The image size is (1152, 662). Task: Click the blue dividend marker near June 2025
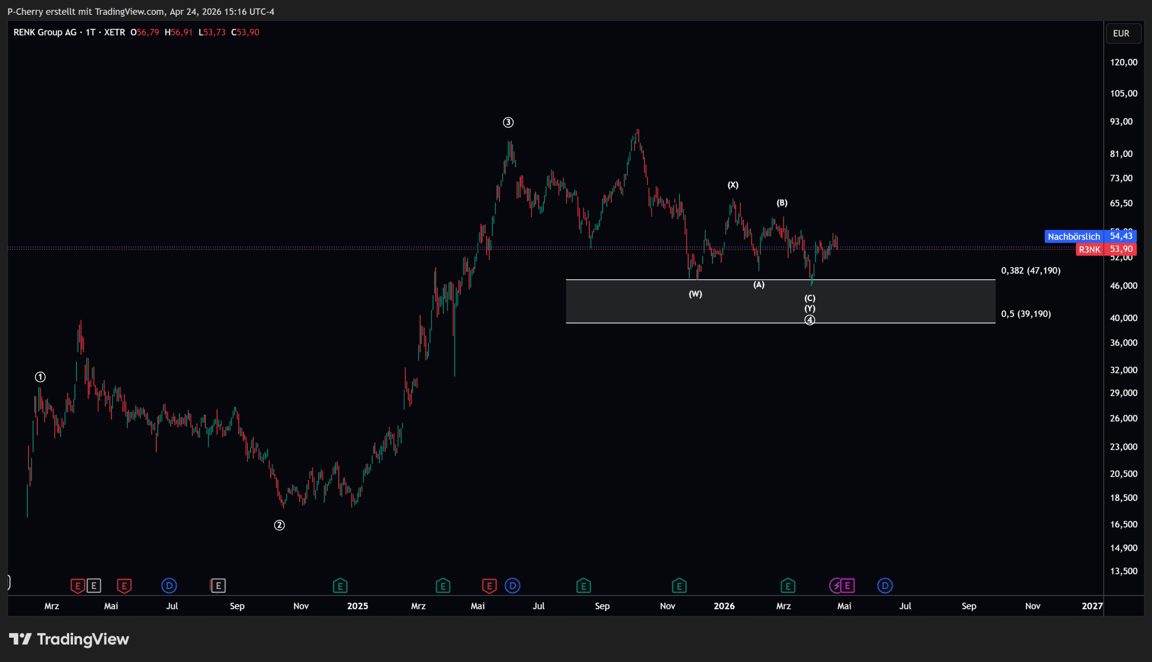coord(513,586)
